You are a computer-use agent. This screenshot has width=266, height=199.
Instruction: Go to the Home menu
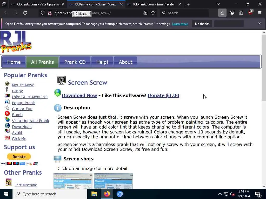[x=14, y=62]
